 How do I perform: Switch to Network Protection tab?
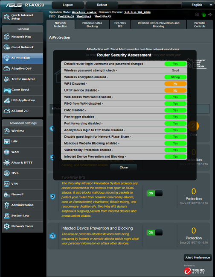61,24
